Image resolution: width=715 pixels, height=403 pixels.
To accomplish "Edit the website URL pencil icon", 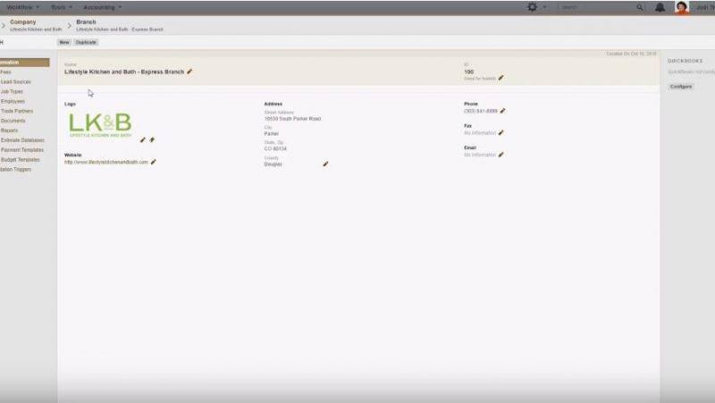I will pyautogui.click(x=153, y=162).
